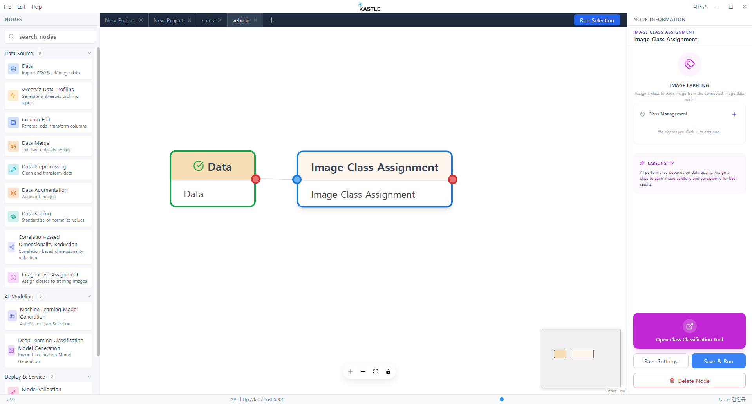Click the Correlation-based Dimensionality Reduction icon
This screenshot has height=404, width=752.
coord(12,247)
